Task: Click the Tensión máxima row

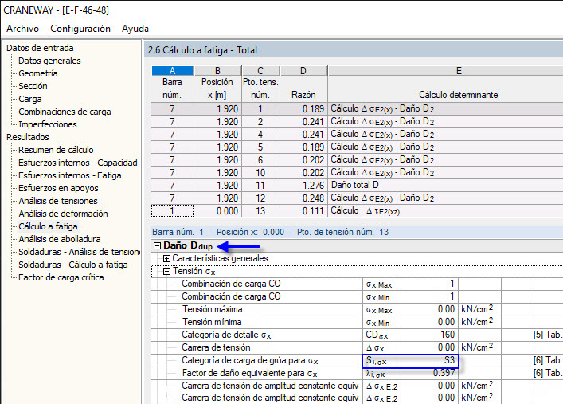Action: coord(358,309)
